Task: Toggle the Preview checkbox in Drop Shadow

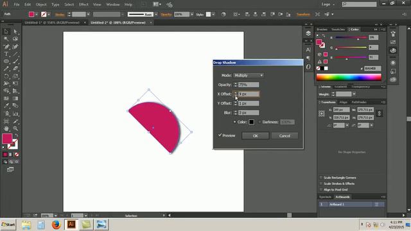Action: click(220, 135)
